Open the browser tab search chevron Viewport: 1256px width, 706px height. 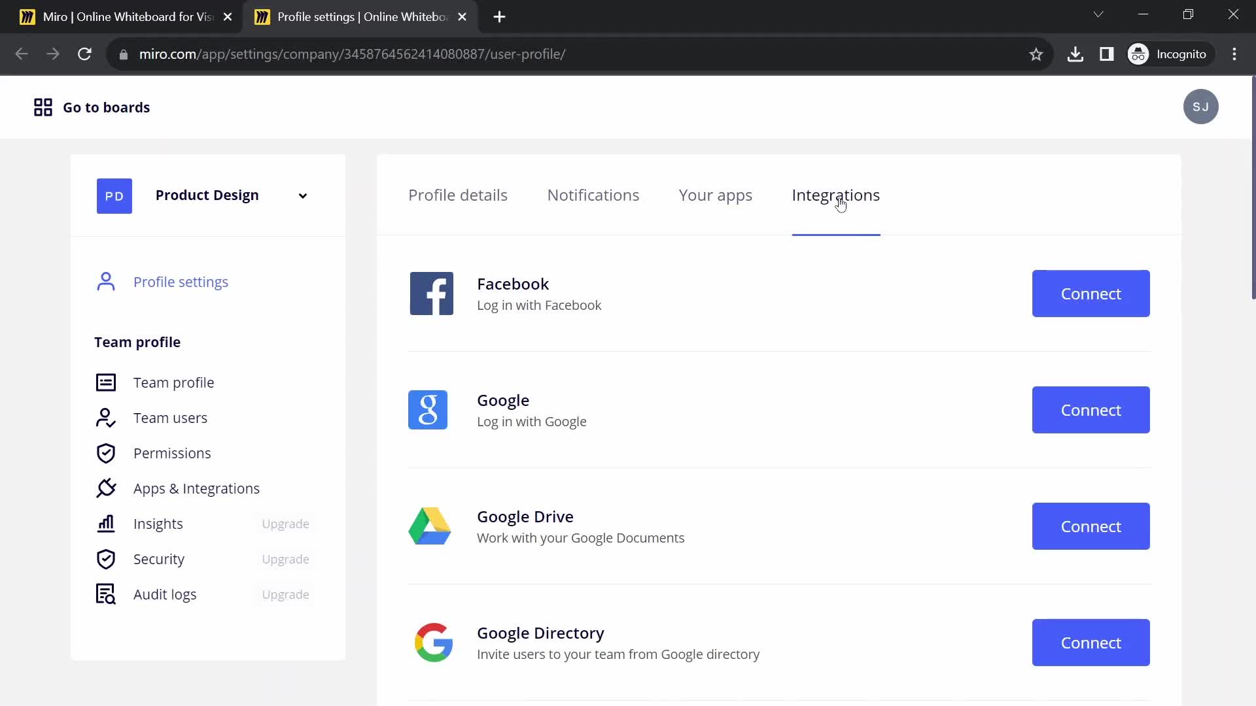[1098, 14]
